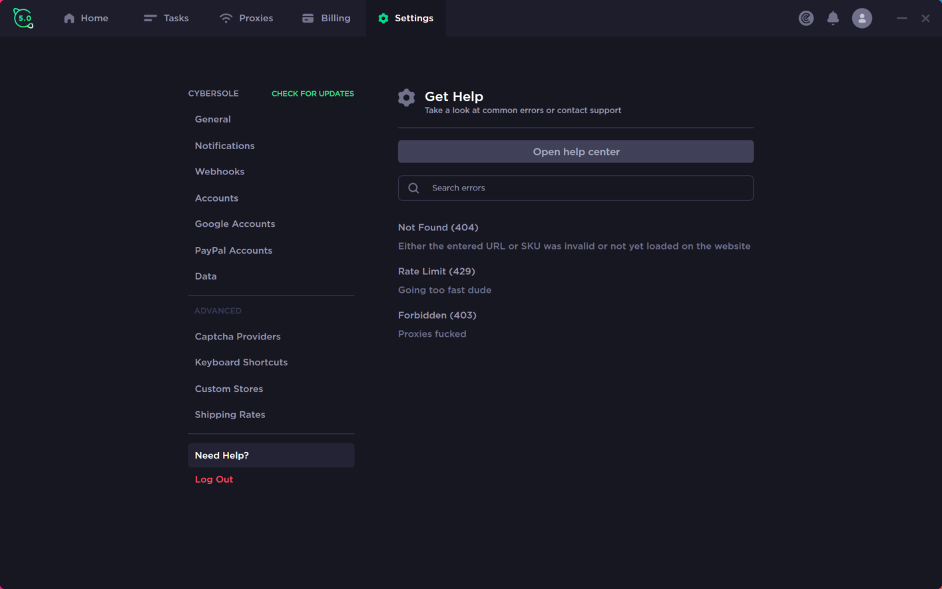Select the Not Found (404) error entry

[438, 228]
